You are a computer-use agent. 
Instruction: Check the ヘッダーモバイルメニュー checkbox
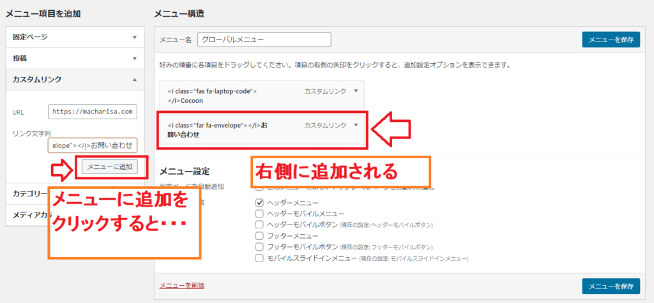click(x=259, y=214)
